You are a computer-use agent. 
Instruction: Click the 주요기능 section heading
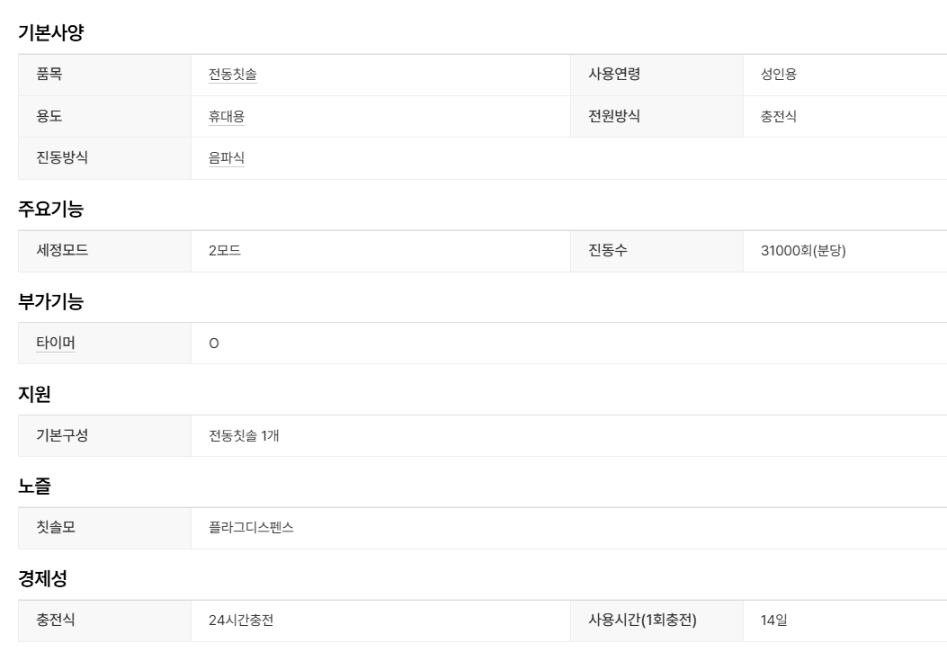(50, 209)
